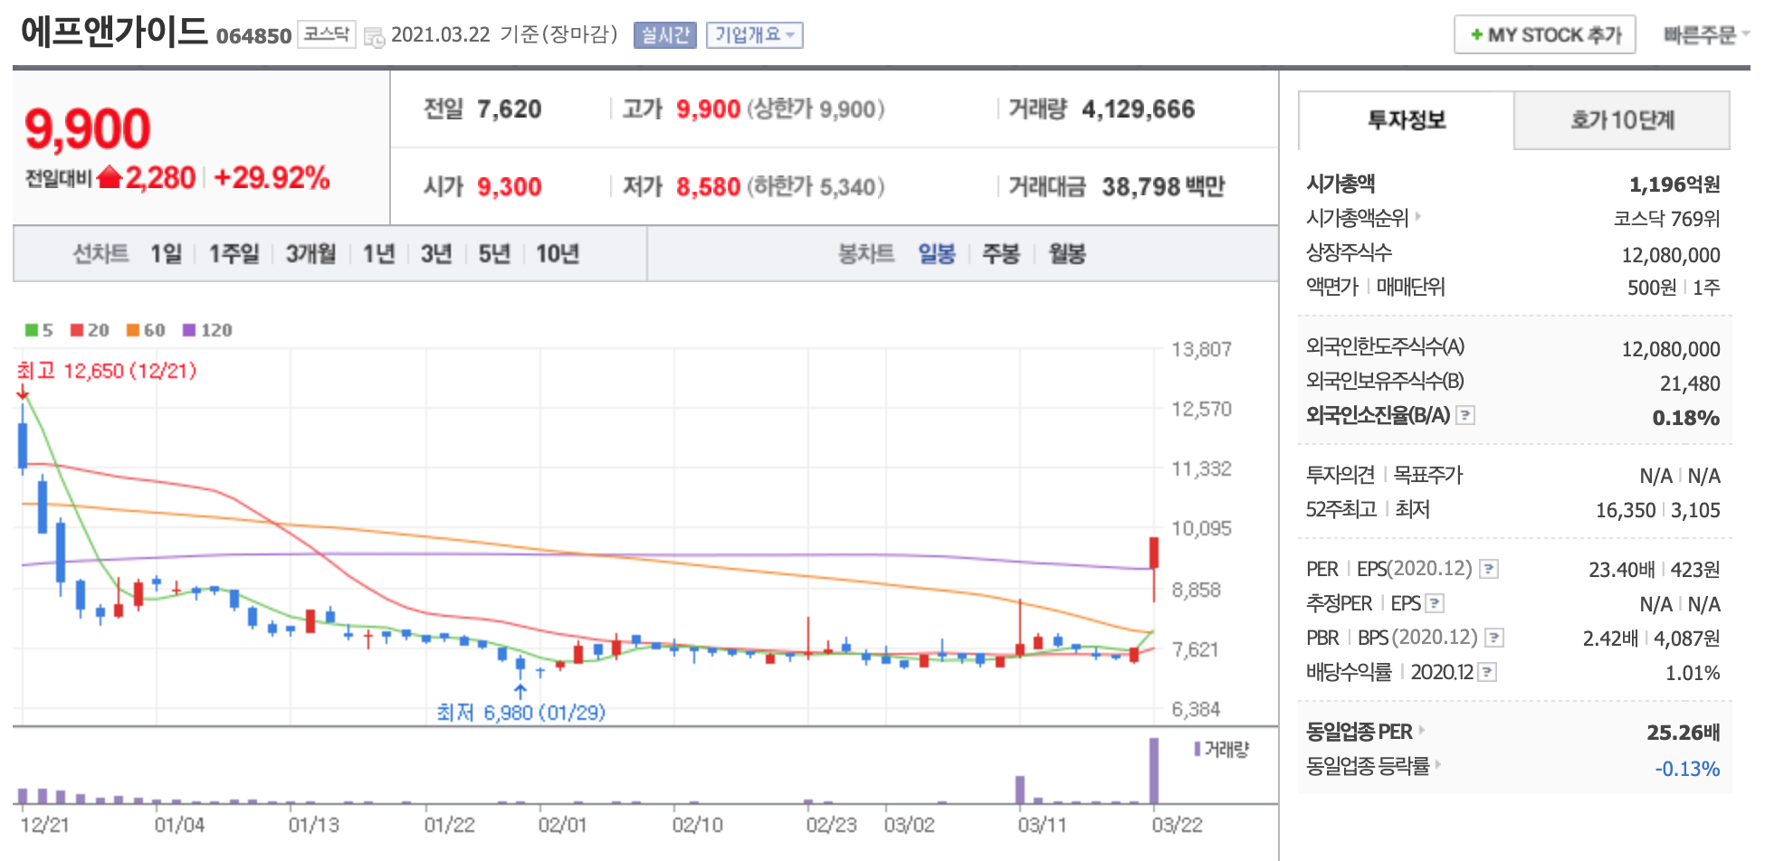Image resolution: width=1765 pixels, height=861 pixels.
Task: Click the 코스닥 market badge
Action: (x=327, y=34)
